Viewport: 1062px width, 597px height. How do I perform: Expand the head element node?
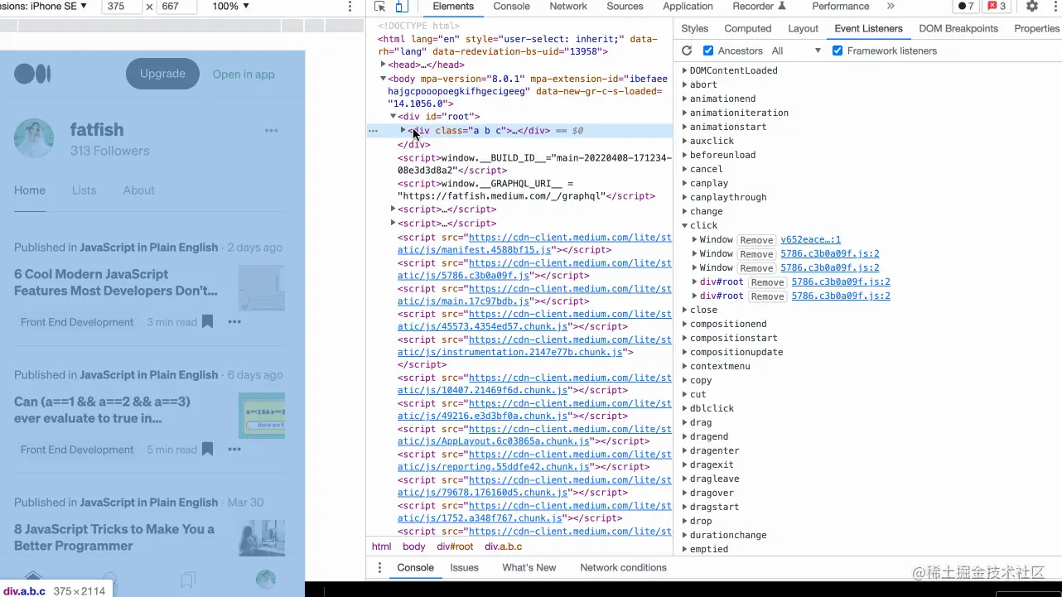384,65
